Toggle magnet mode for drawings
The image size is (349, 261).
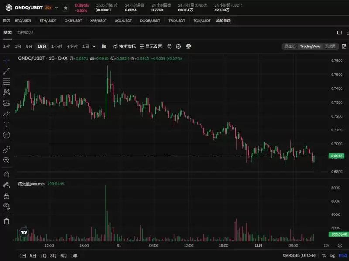point(7,174)
